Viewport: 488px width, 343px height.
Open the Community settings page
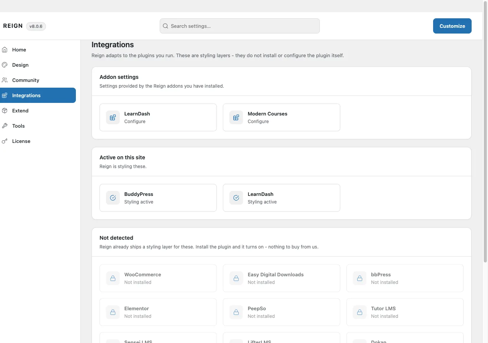[x=38, y=80]
